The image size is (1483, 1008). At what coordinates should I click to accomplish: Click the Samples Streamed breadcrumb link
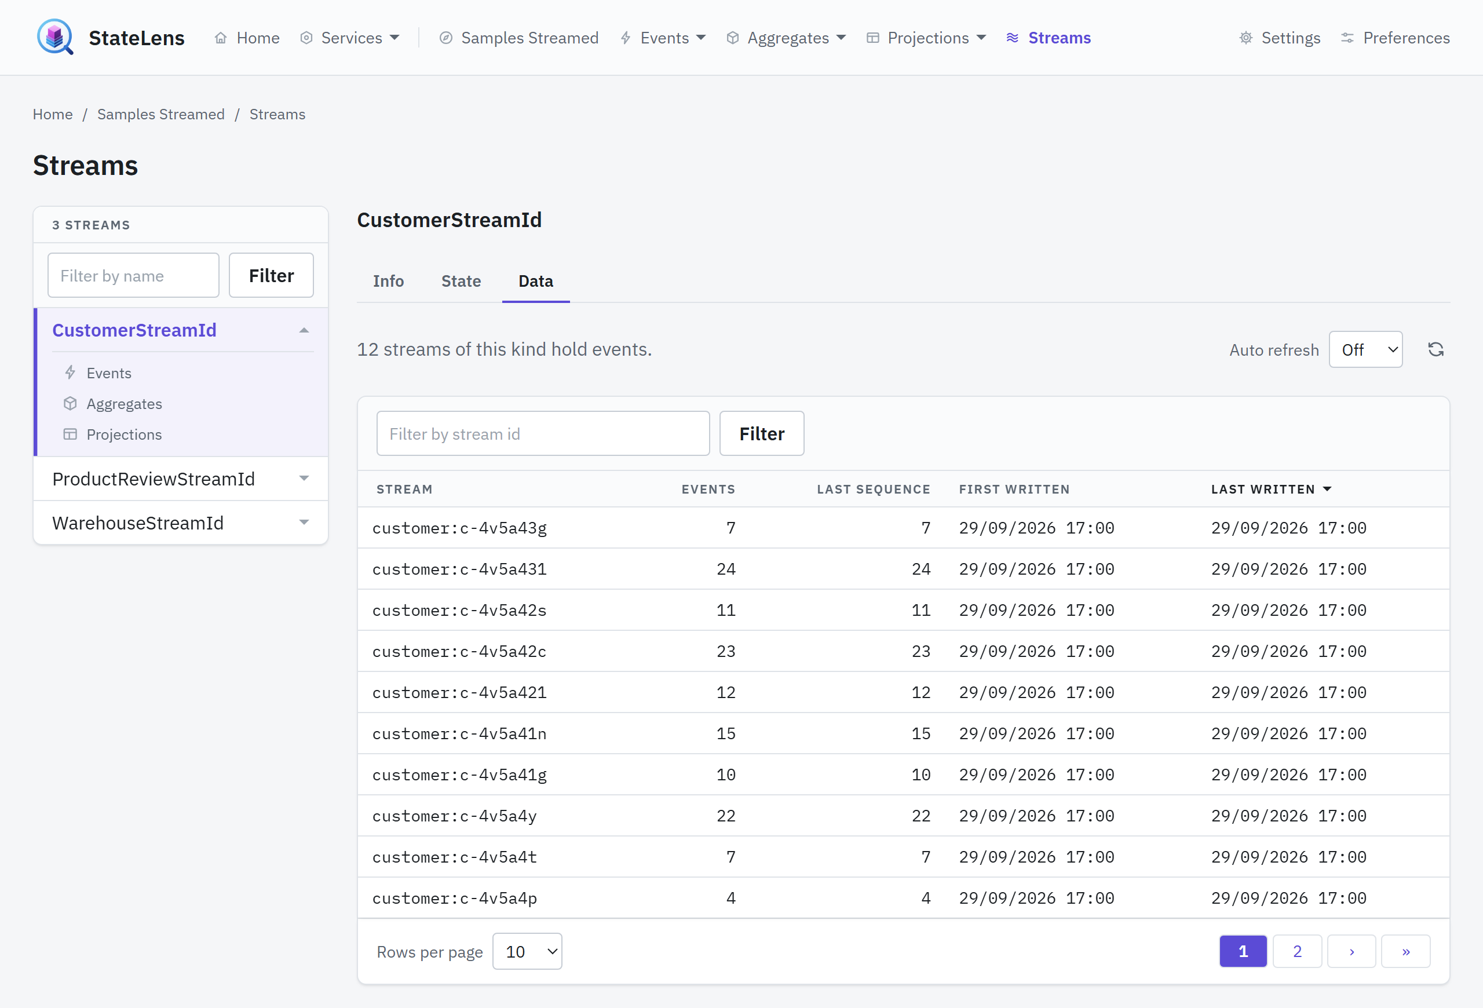(161, 114)
